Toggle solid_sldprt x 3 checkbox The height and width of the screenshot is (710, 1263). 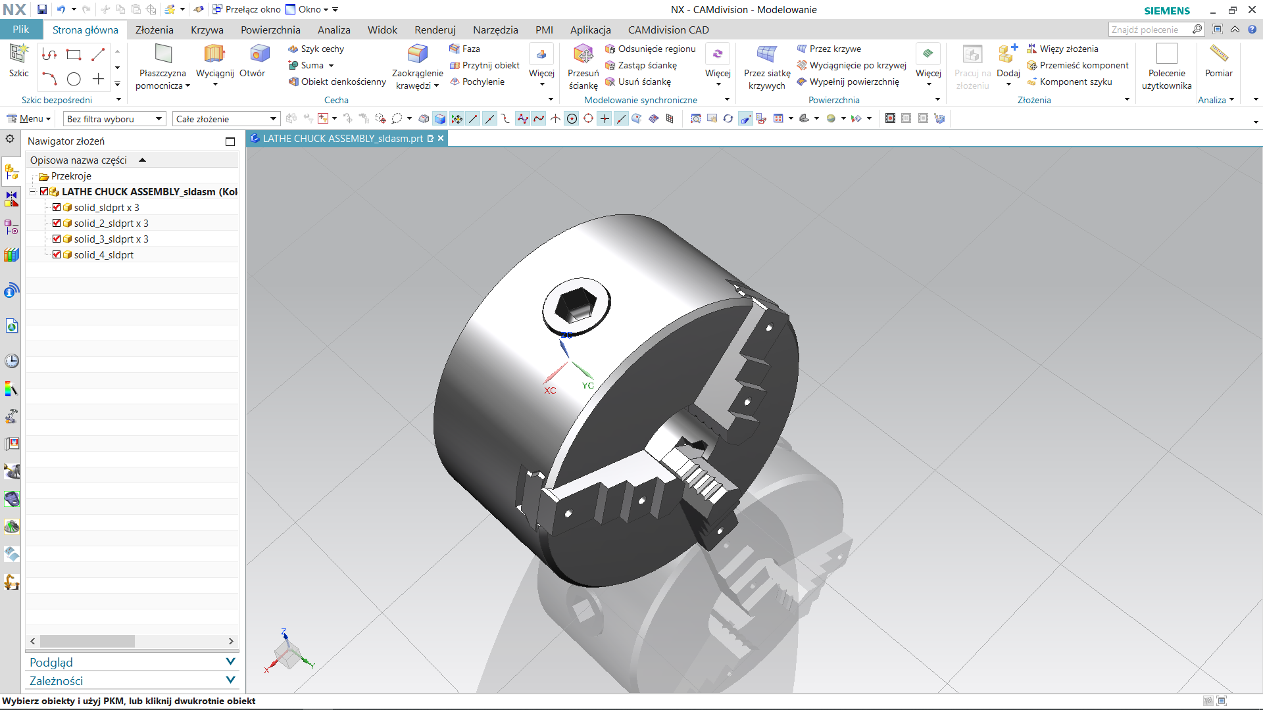click(x=57, y=207)
